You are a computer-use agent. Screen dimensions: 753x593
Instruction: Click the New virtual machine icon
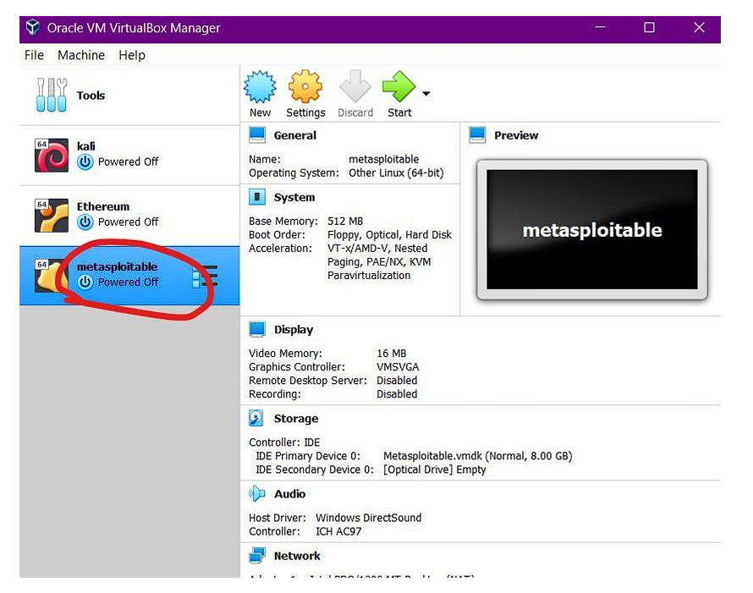pos(260,88)
